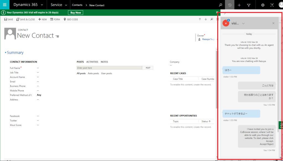The height and width of the screenshot is (161, 283).
Task: Click the visitor avatar in chat panel
Action: (226, 23)
